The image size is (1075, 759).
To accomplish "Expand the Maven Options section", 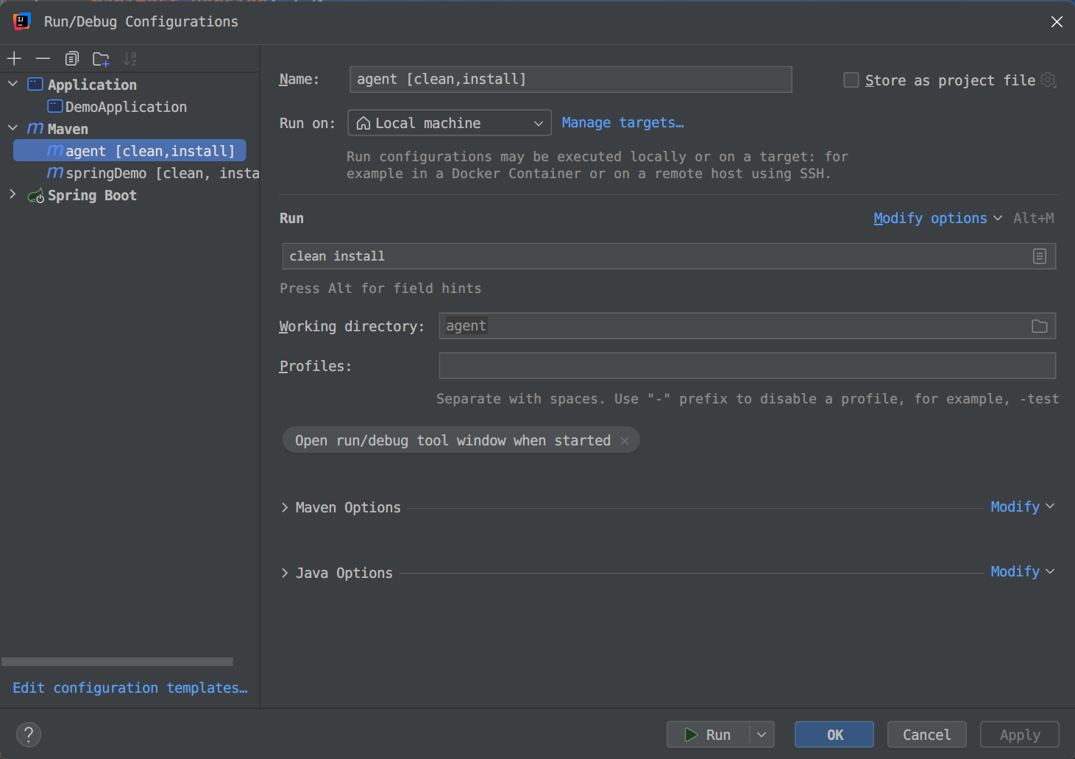I will tap(285, 507).
